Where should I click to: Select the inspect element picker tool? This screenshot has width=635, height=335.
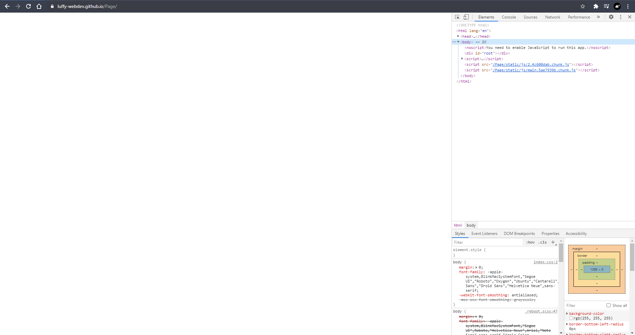coord(457,17)
